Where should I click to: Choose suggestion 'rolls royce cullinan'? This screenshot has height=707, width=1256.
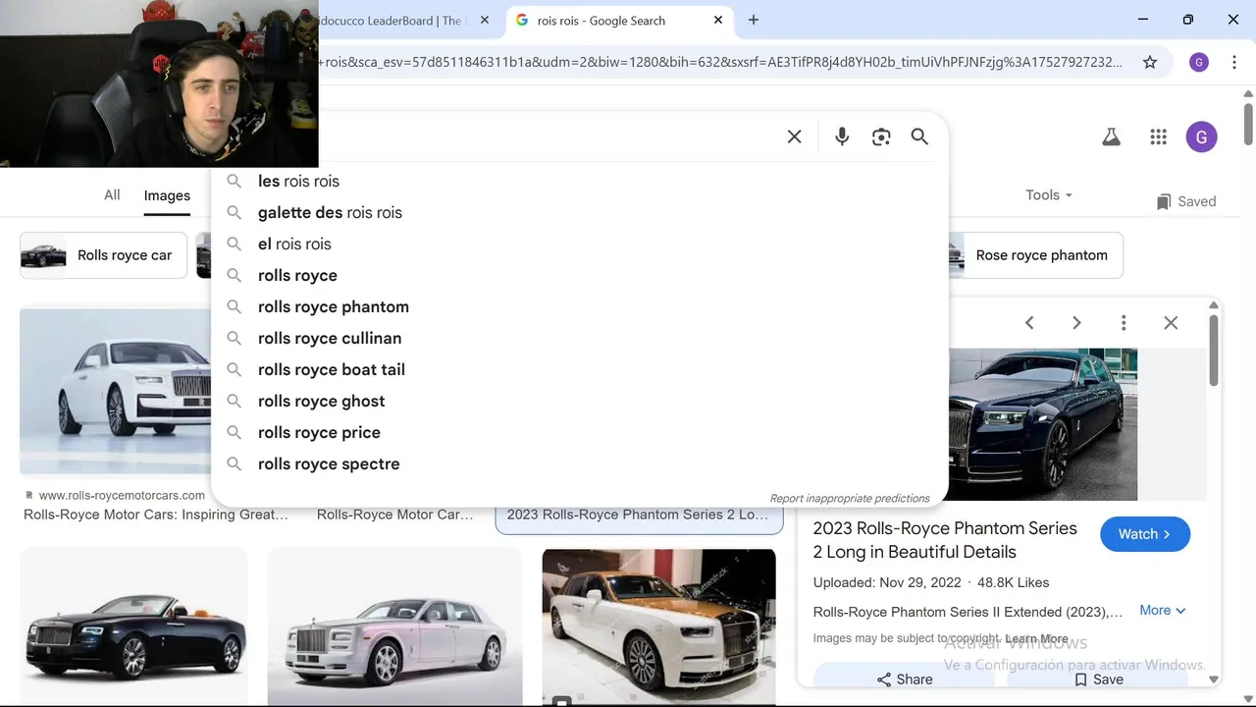coord(579,338)
